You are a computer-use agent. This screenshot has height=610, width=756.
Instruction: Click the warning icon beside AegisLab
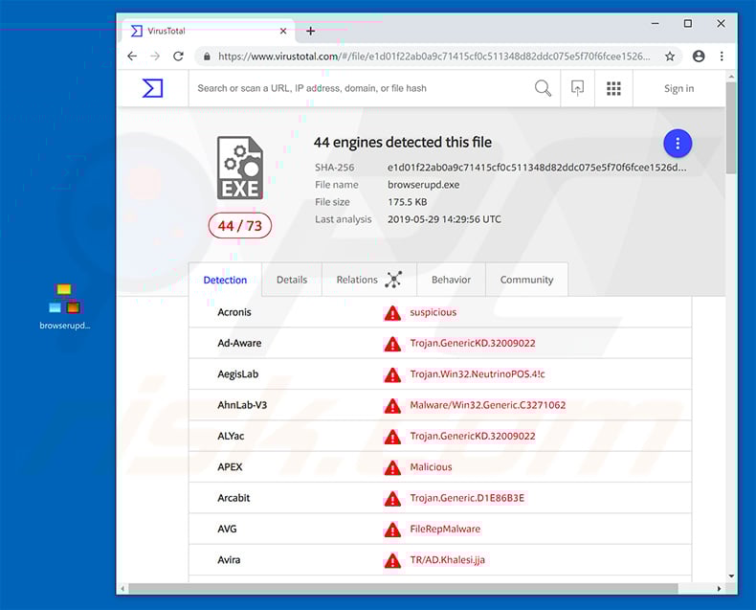[392, 375]
